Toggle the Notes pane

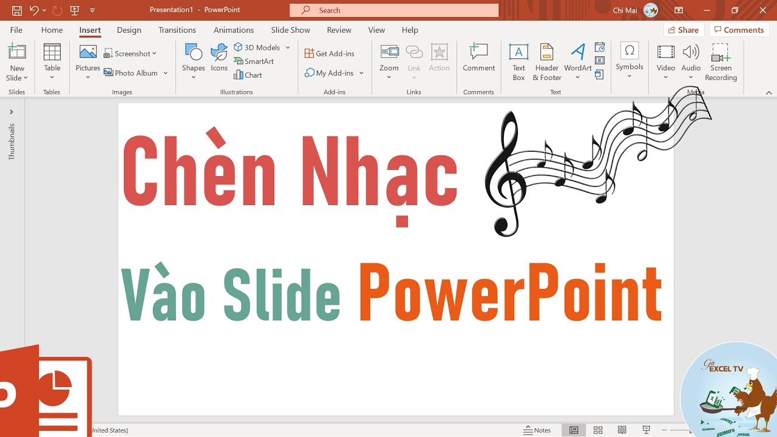[x=537, y=430]
